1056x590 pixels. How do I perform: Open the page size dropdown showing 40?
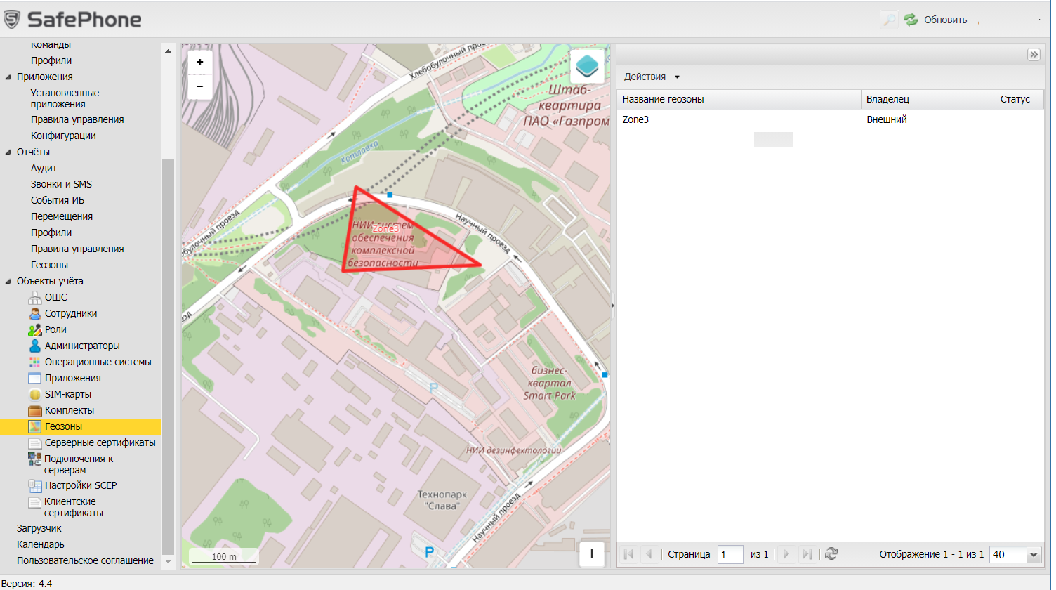[x=1034, y=554]
